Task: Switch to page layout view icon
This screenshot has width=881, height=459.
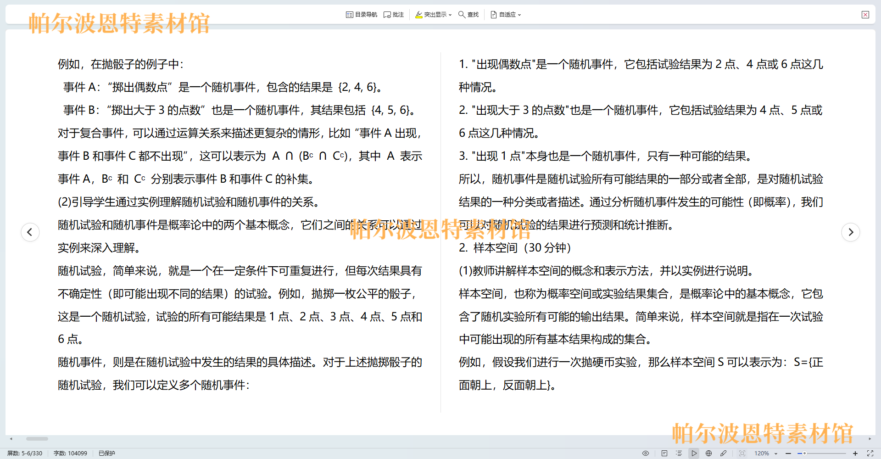Action: pyautogui.click(x=664, y=453)
